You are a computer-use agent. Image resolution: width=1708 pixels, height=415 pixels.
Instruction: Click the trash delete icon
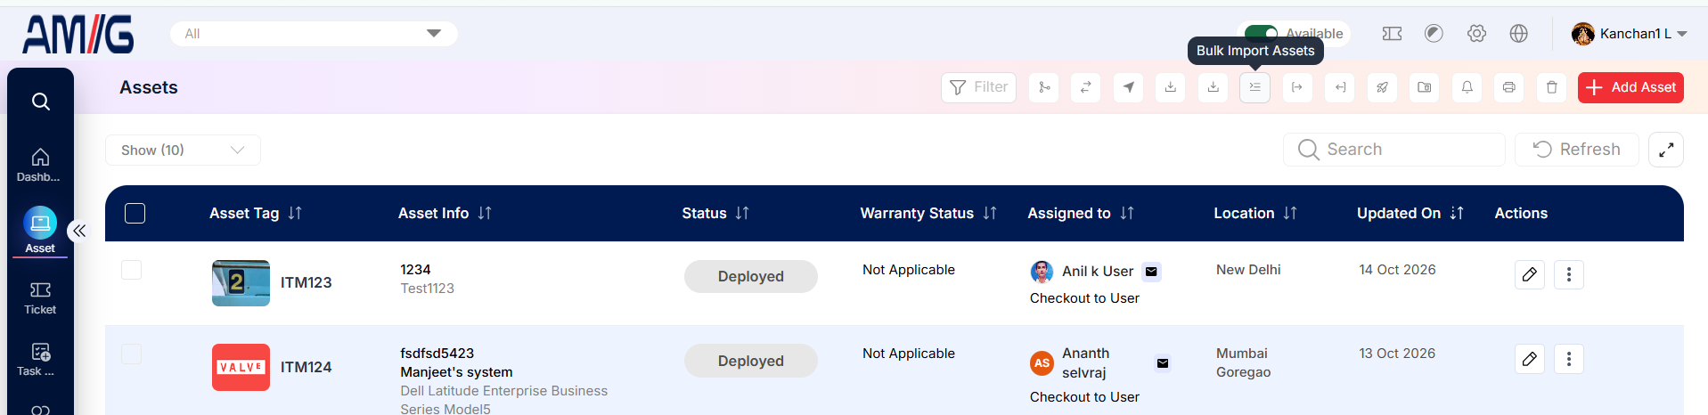pyautogui.click(x=1551, y=87)
